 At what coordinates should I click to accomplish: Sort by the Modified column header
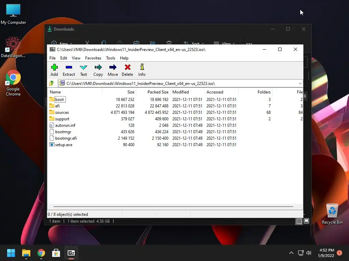coord(187,92)
